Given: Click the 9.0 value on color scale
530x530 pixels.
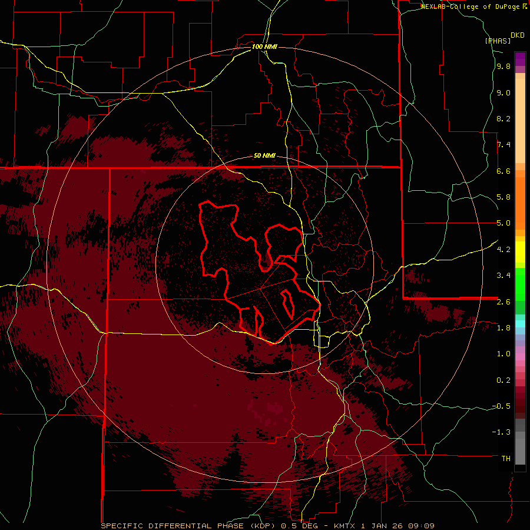Looking at the screenshot, I should click(503, 93).
